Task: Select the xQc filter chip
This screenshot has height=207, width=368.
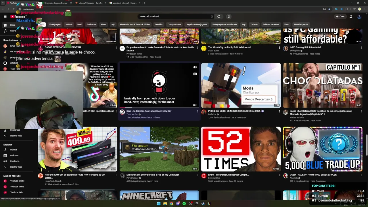Action: coord(113,24)
